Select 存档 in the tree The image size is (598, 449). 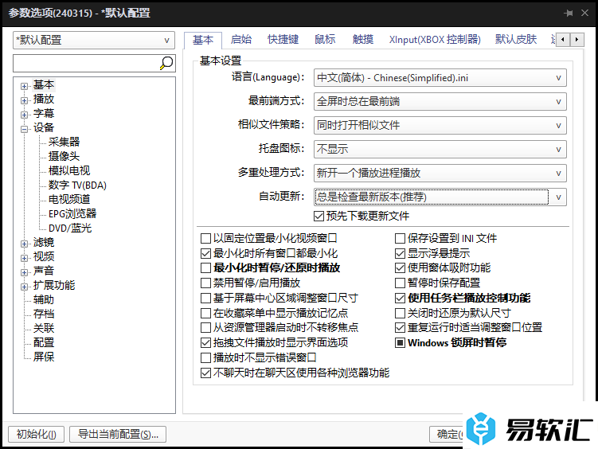coord(44,314)
